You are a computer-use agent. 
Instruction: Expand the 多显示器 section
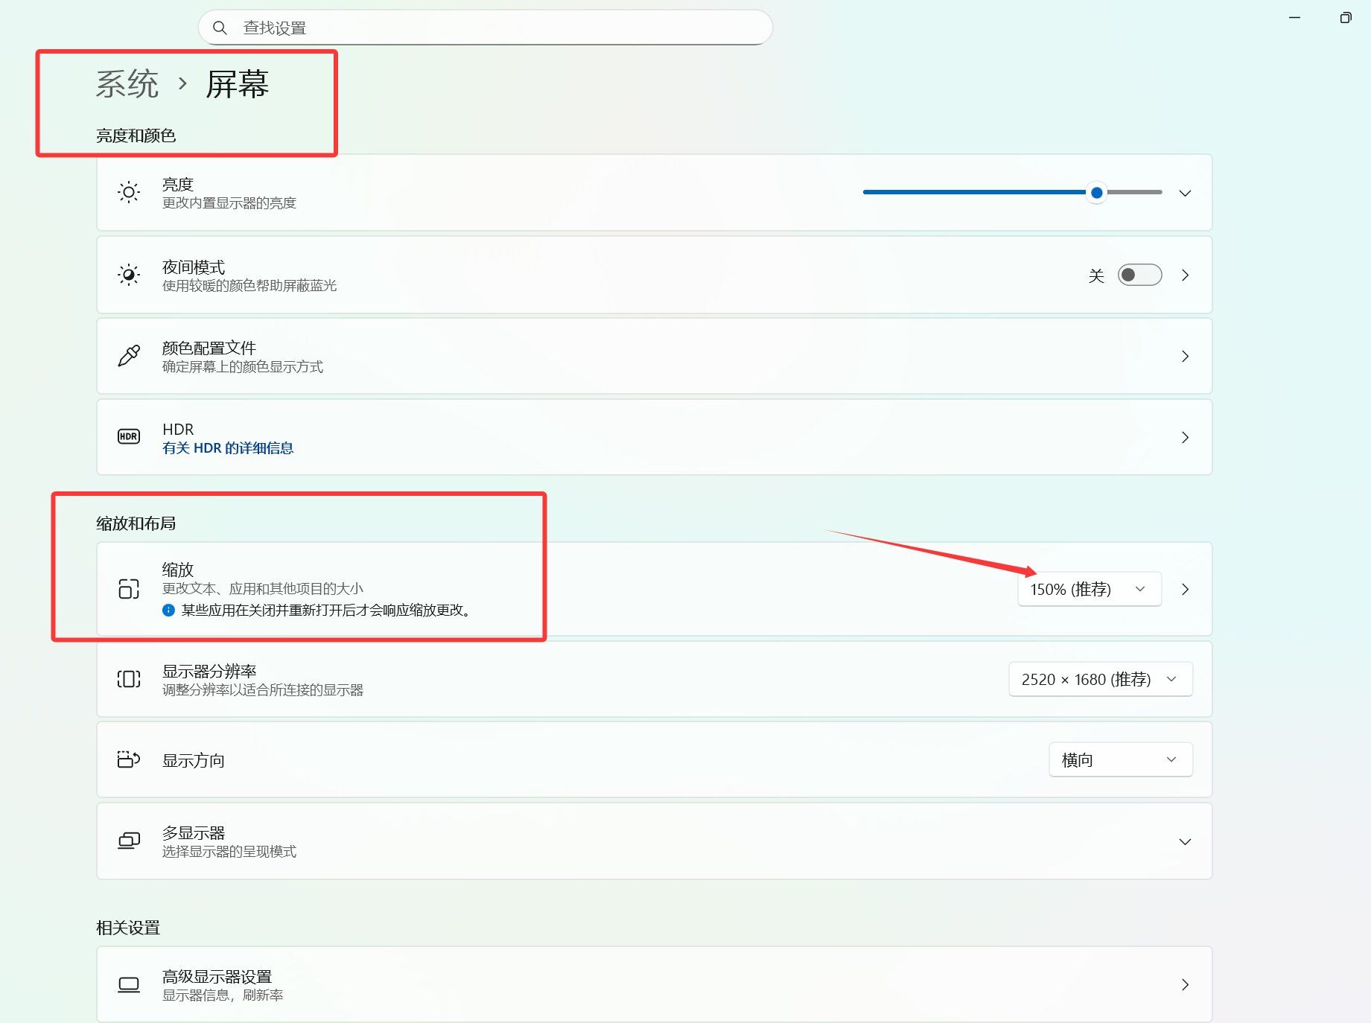pos(1184,841)
